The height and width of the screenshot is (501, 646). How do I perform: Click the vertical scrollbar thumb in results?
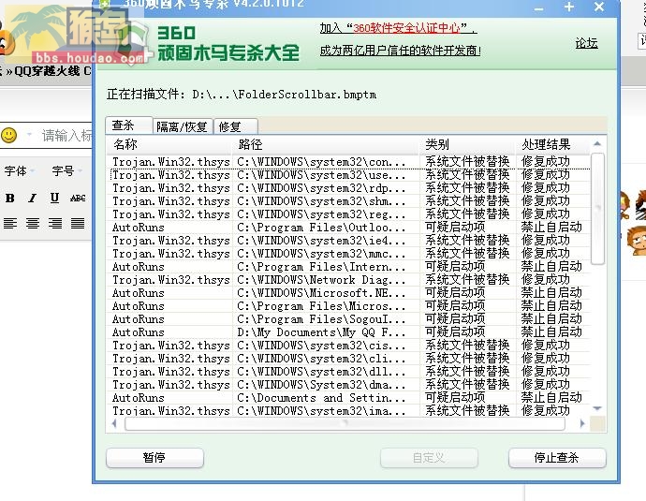click(597, 209)
